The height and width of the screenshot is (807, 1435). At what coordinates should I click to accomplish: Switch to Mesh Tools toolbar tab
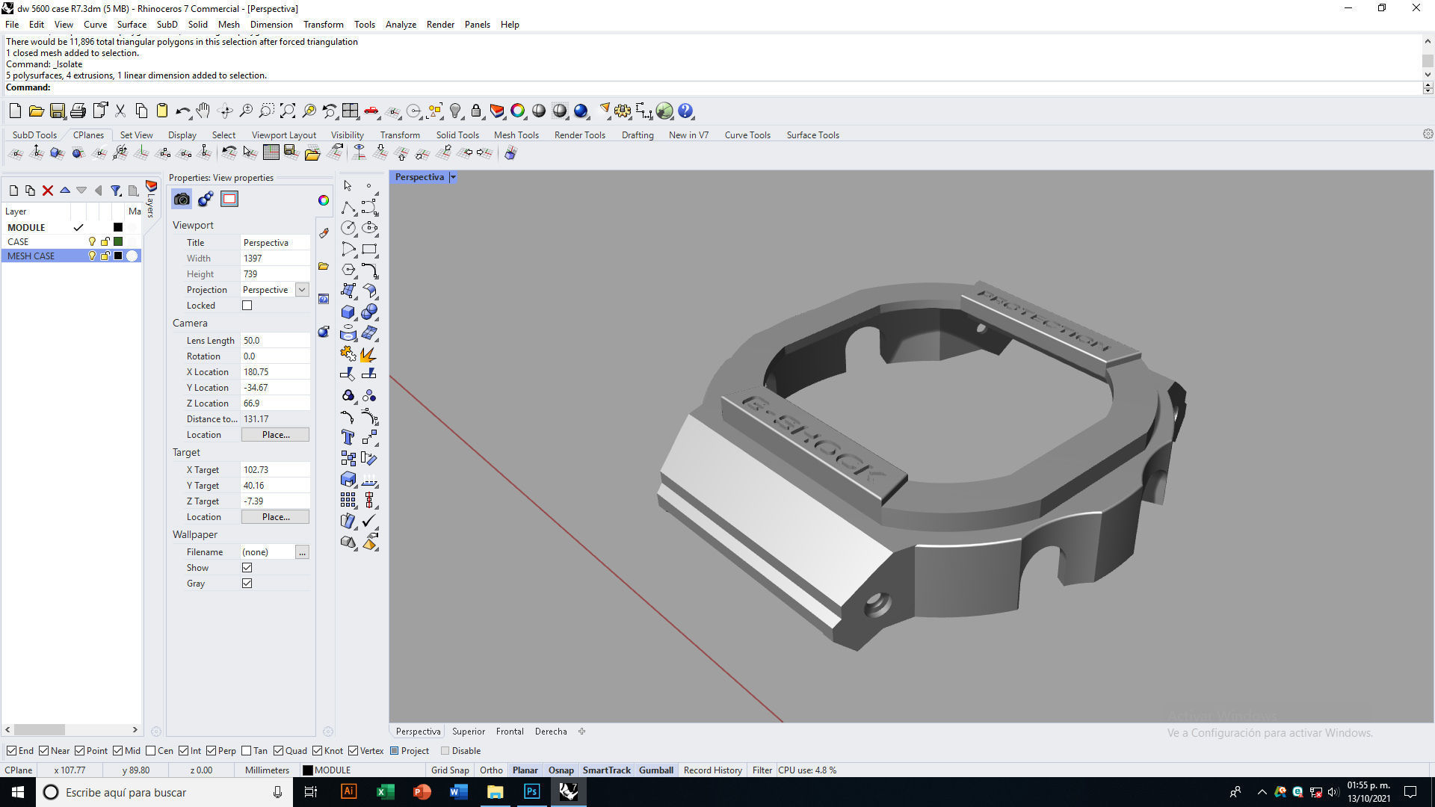(516, 135)
